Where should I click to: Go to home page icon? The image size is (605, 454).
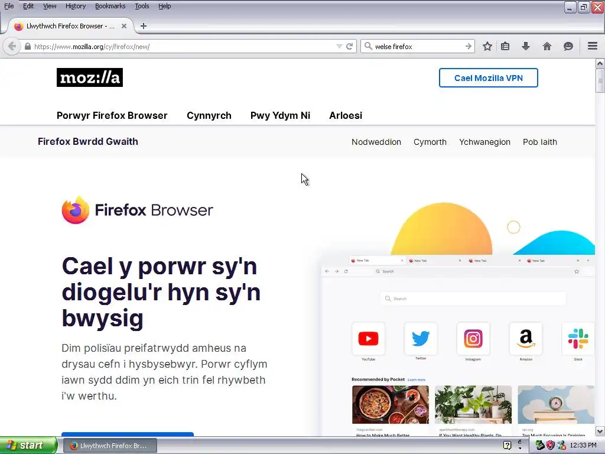click(547, 46)
